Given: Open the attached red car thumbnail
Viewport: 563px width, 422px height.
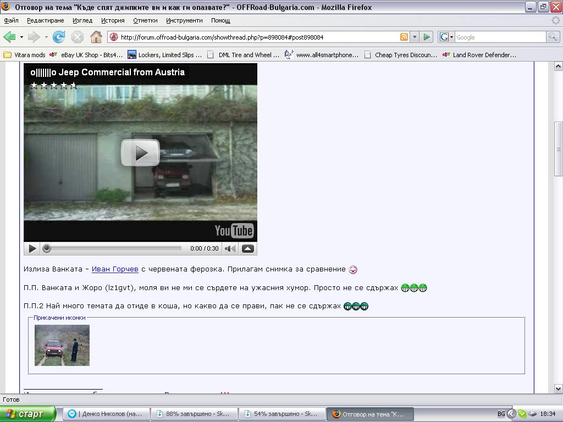Looking at the screenshot, I should [62, 345].
